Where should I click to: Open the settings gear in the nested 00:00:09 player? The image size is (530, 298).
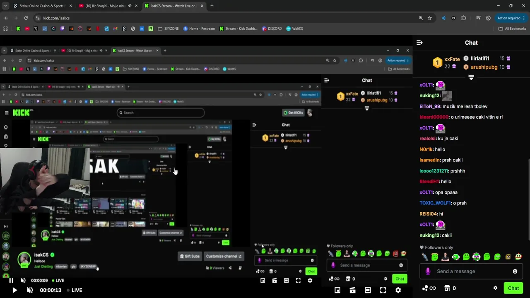[x=310, y=281]
